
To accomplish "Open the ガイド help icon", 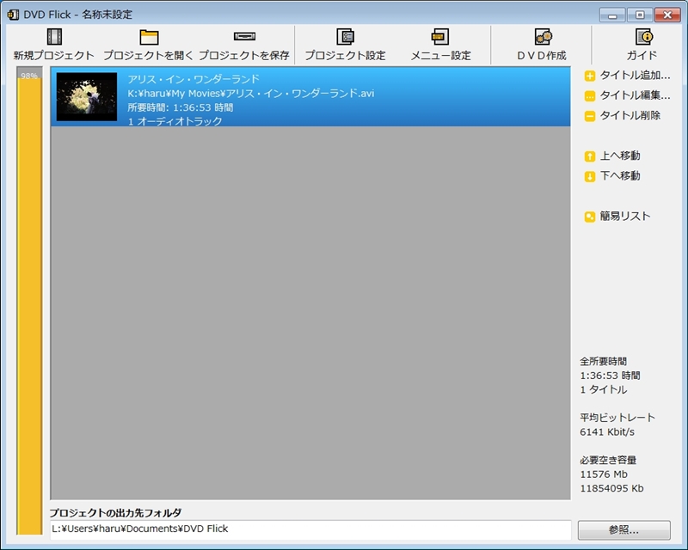I will 644,37.
